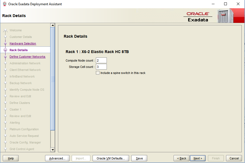The image size is (245, 163).
Task: Open the Hardware Selection step link
Action: coord(23,43)
